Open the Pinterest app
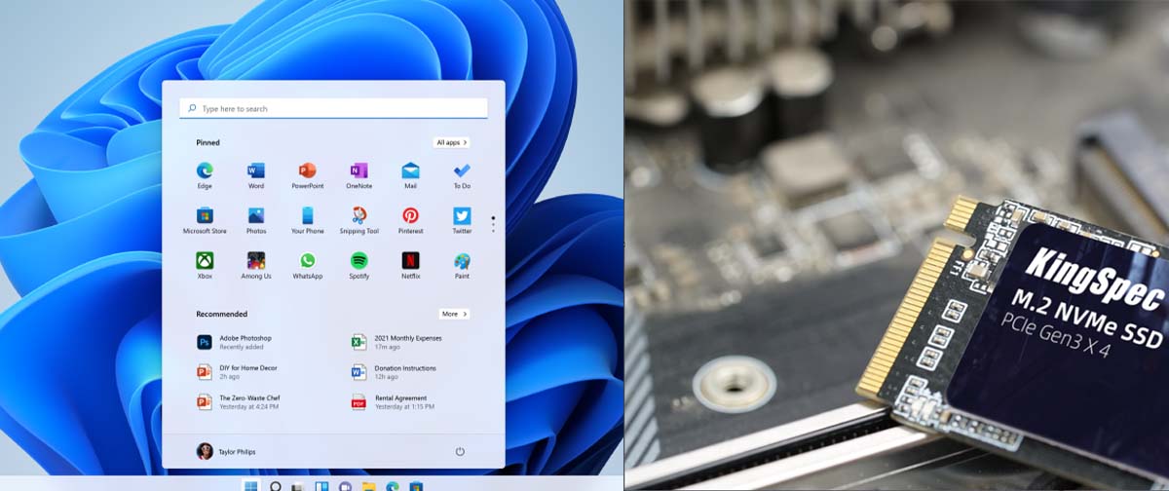1169x491 pixels. pos(411,220)
